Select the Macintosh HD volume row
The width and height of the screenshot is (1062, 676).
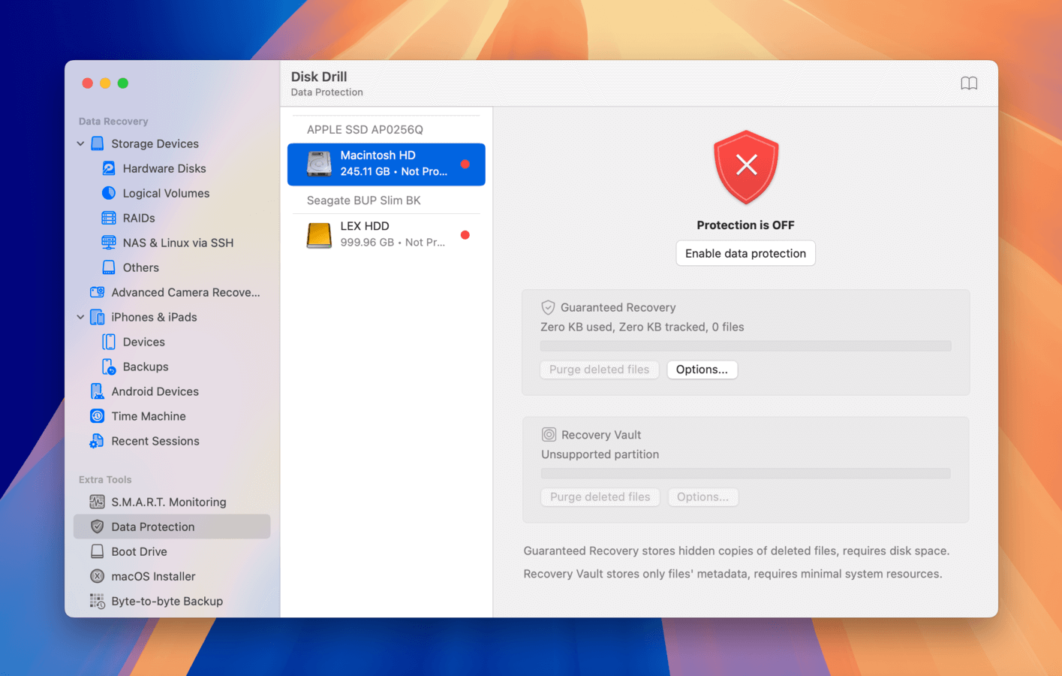pyautogui.click(x=386, y=164)
